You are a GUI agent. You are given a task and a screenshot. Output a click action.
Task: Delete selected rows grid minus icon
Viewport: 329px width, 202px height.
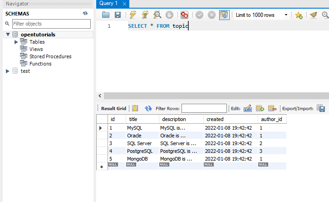pos(272,108)
